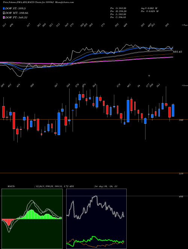Click the Pre H: 598.20 value
Viewport: 188px width, 249px height.
coord(118,11)
